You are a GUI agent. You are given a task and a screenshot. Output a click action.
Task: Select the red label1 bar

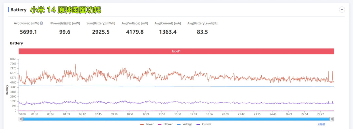pyautogui.click(x=176, y=51)
